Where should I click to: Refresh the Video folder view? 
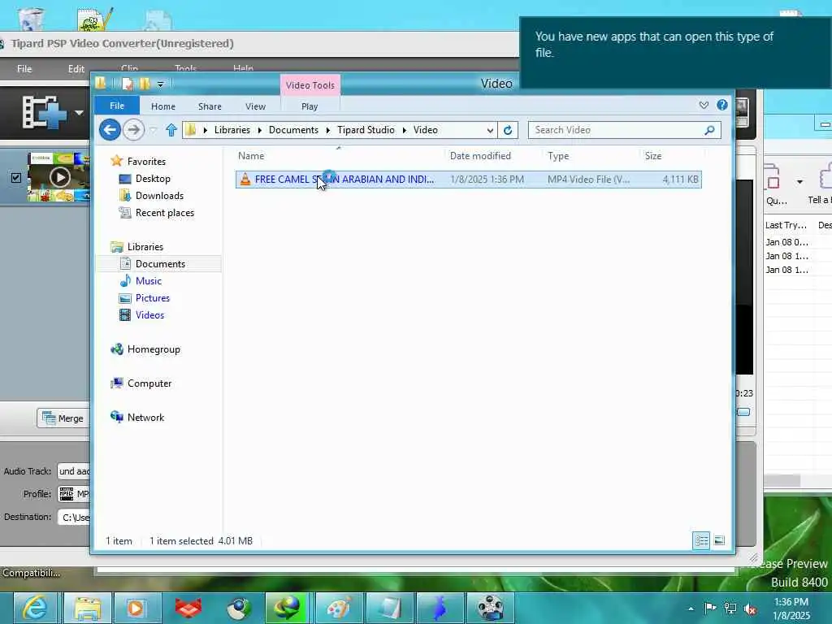click(x=508, y=130)
